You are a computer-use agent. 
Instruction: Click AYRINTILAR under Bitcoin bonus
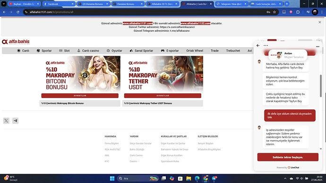(x=80, y=96)
